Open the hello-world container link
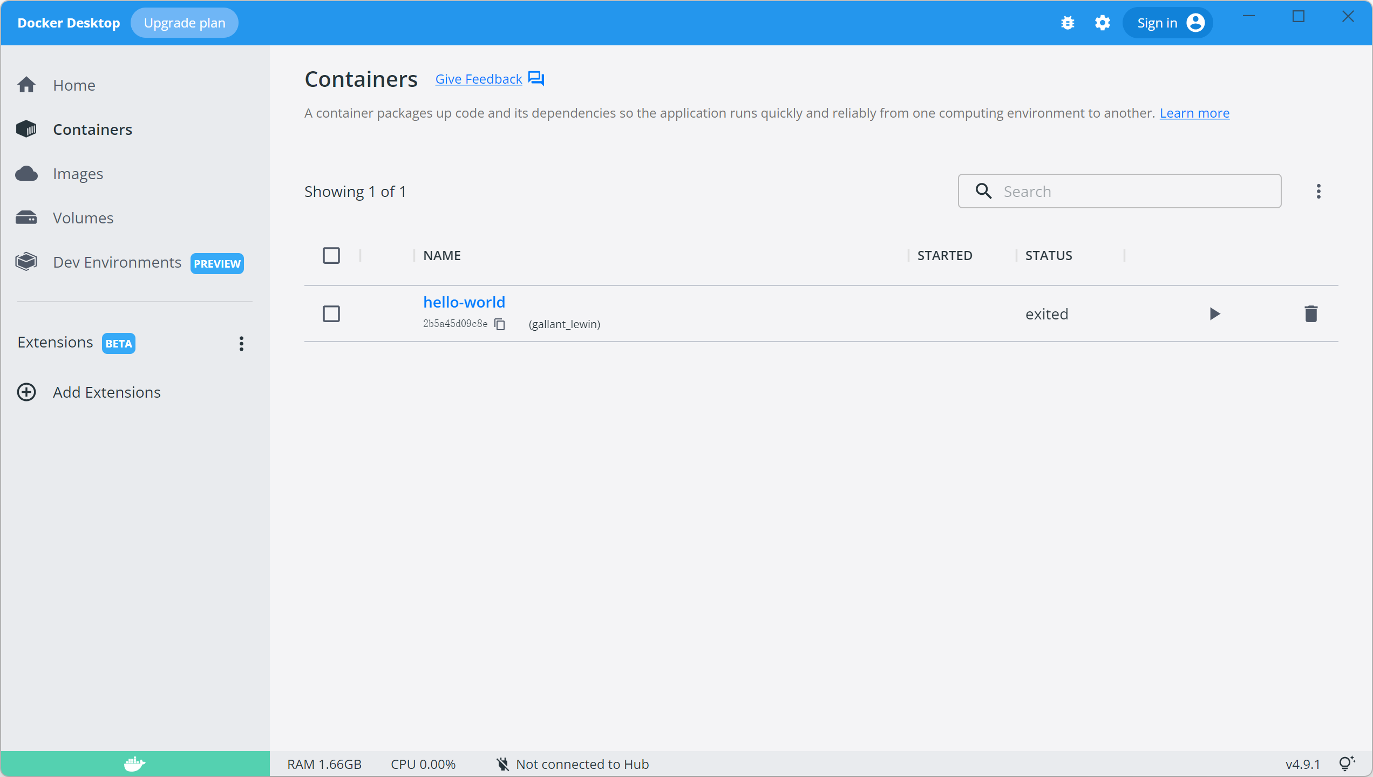This screenshot has width=1373, height=777. (x=464, y=302)
